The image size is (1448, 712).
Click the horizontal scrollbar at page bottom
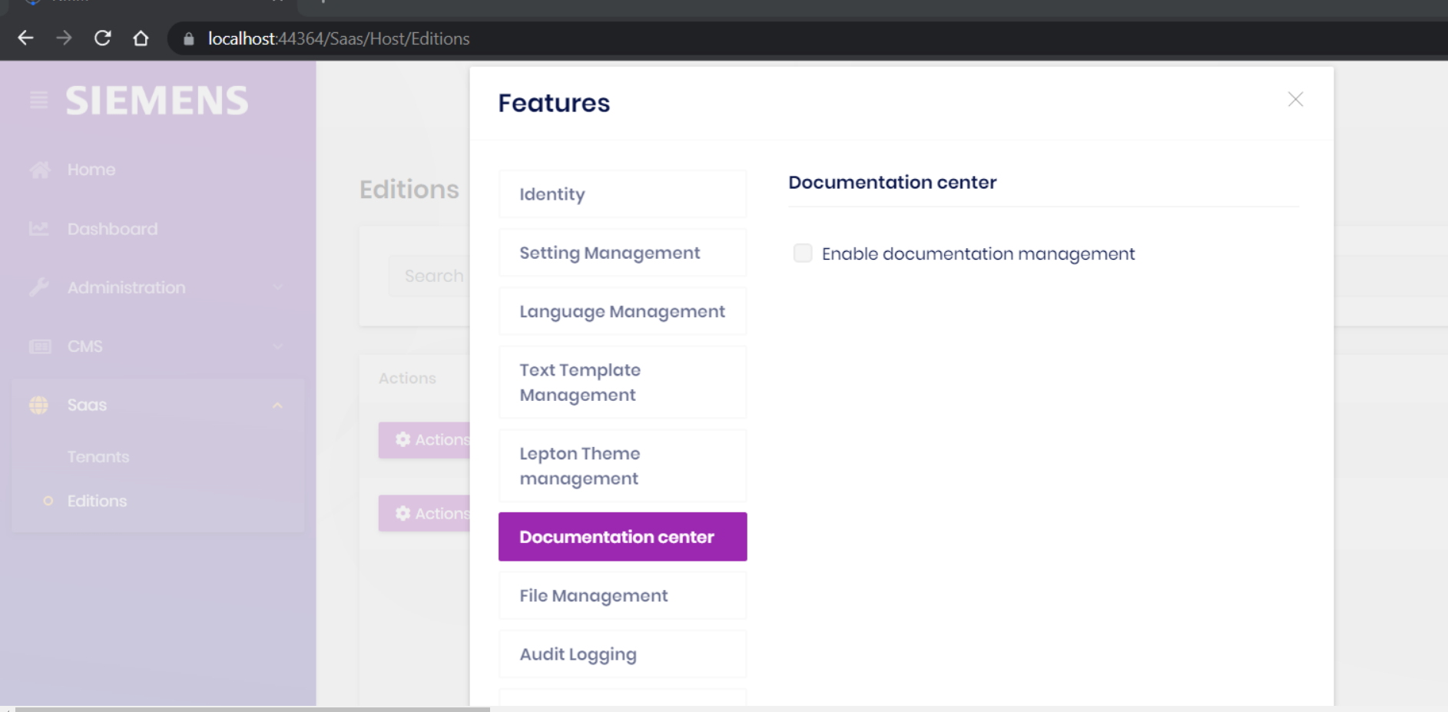(252, 709)
